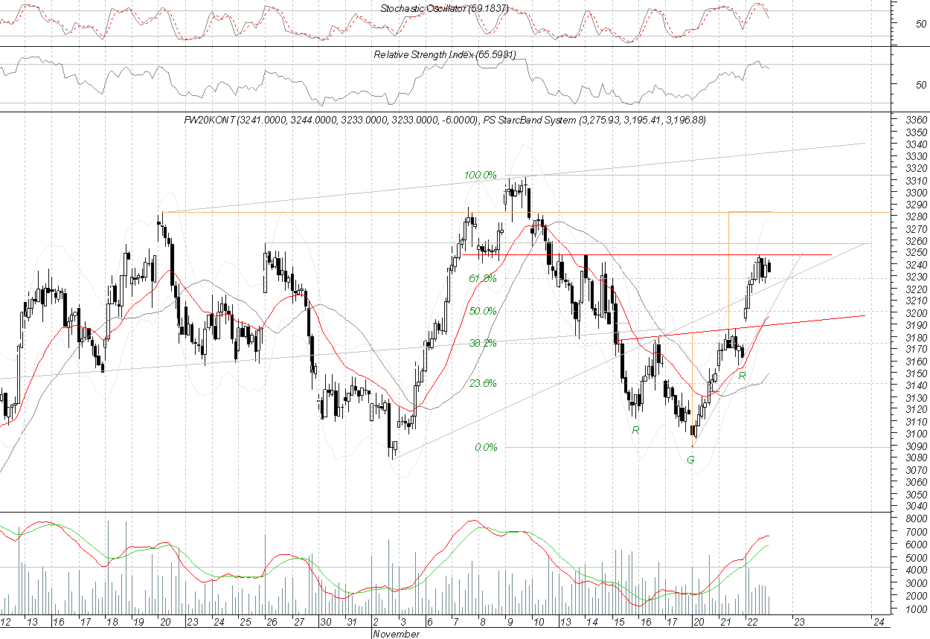930x639 pixels.
Task: Click date 12 on time axis
Action: point(6,622)
